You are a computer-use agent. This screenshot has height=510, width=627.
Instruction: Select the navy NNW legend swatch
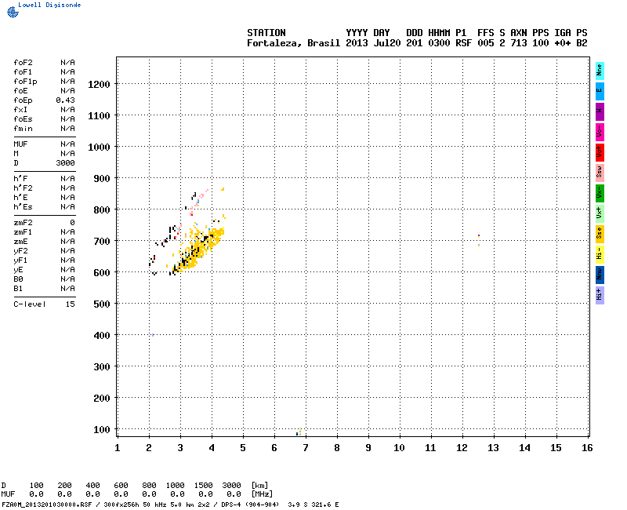[x=600, y=275]
